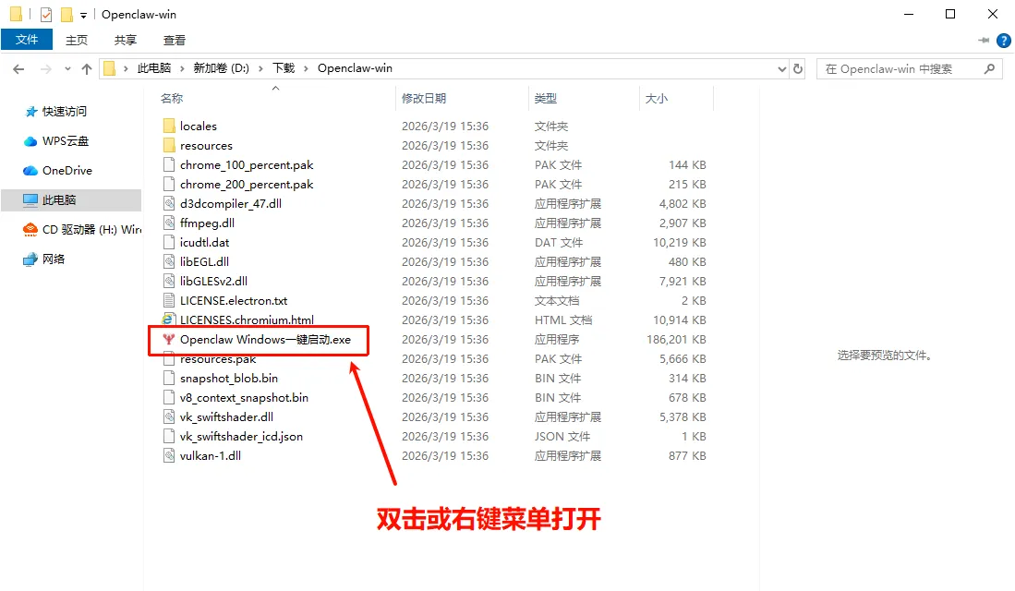Navigate to 新加卷 (D:) in the breadcrumb
The image size is (1015, 591).
click(222, 68)
